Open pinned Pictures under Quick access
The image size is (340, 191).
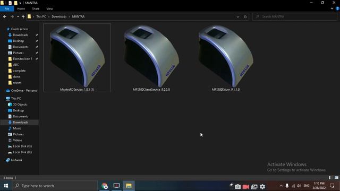[18, 53]
